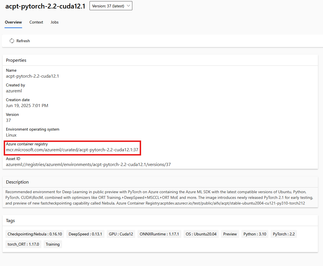
Task: Select the Python : 3.10 tag
Action: [x=254, y=234]
